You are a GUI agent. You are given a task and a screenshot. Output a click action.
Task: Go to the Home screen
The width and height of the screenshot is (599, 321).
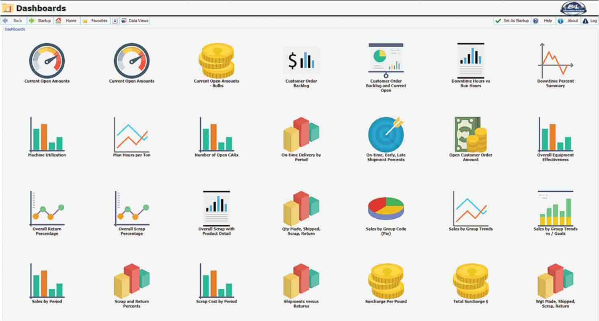(67, 20)
